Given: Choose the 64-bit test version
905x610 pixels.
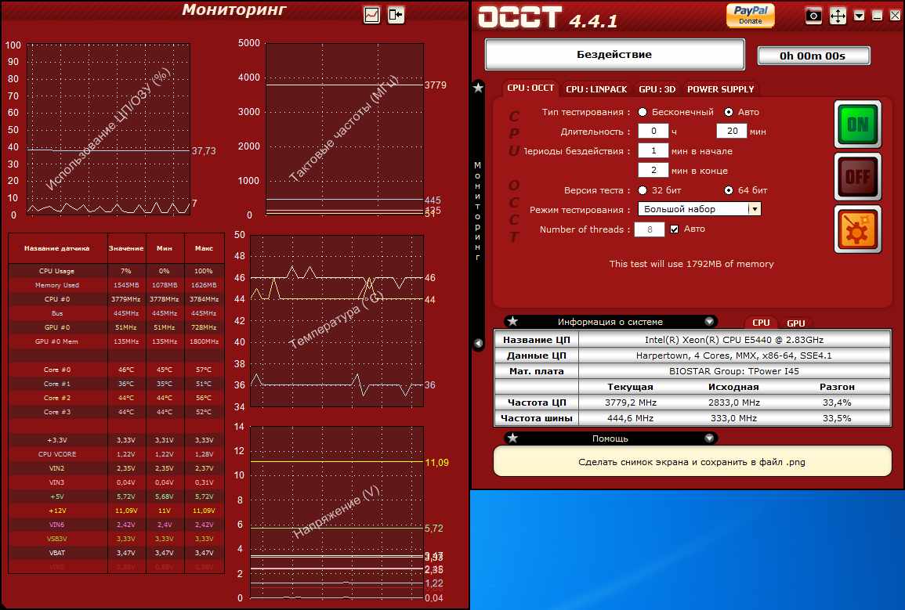Looking at the screenshot, I should pos(729,190).
